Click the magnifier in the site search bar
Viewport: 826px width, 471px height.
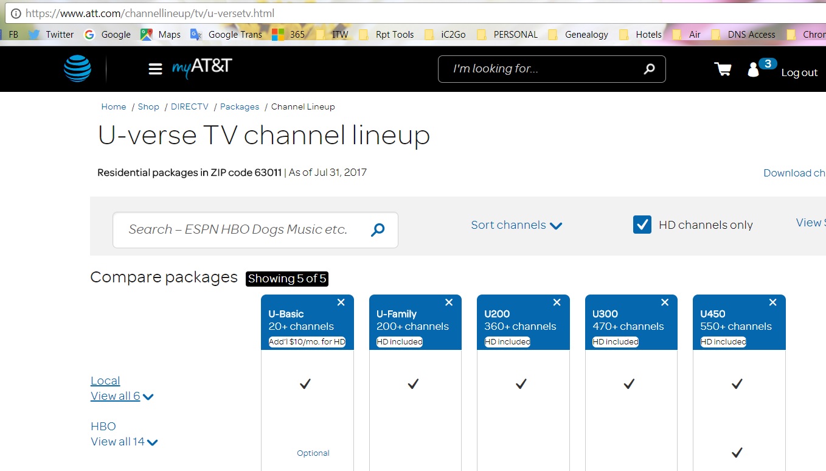650,68
